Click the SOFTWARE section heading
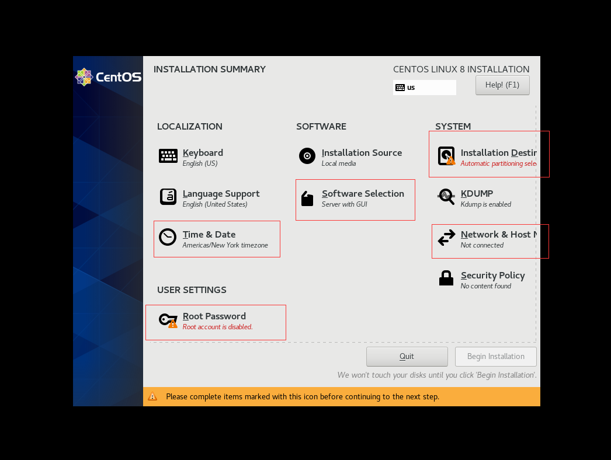 click(321, 127)
